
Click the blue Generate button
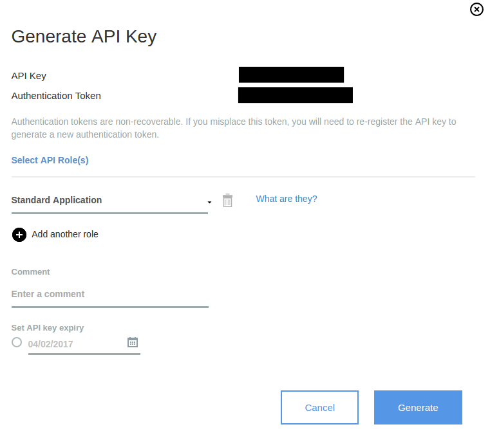click(x=418, y=408)
